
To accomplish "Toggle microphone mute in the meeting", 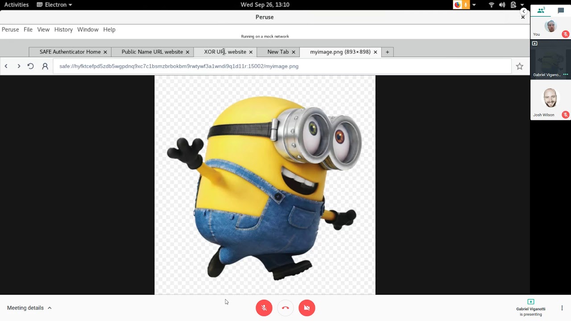I will point(264,308).
